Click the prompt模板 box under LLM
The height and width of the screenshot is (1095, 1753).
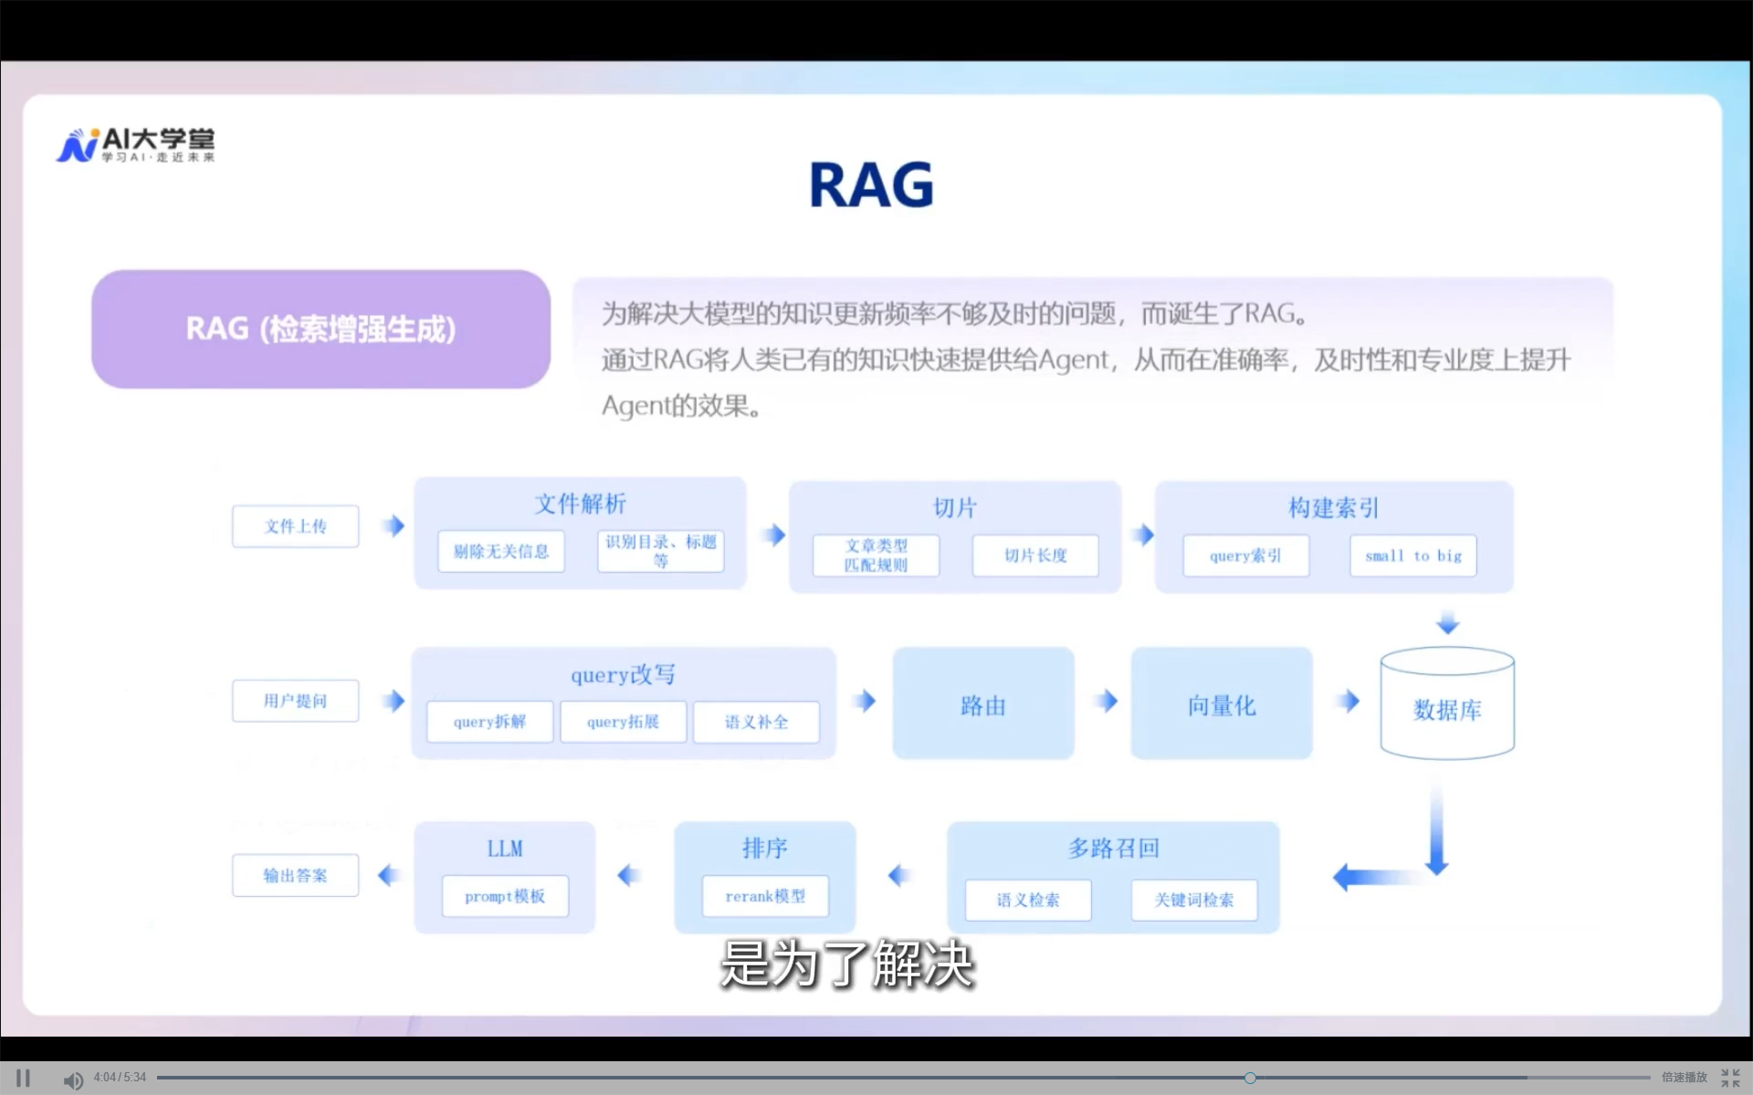(x=505, y=896)
